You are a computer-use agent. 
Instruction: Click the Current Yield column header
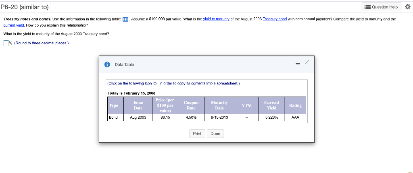click(x=271, y=105)
